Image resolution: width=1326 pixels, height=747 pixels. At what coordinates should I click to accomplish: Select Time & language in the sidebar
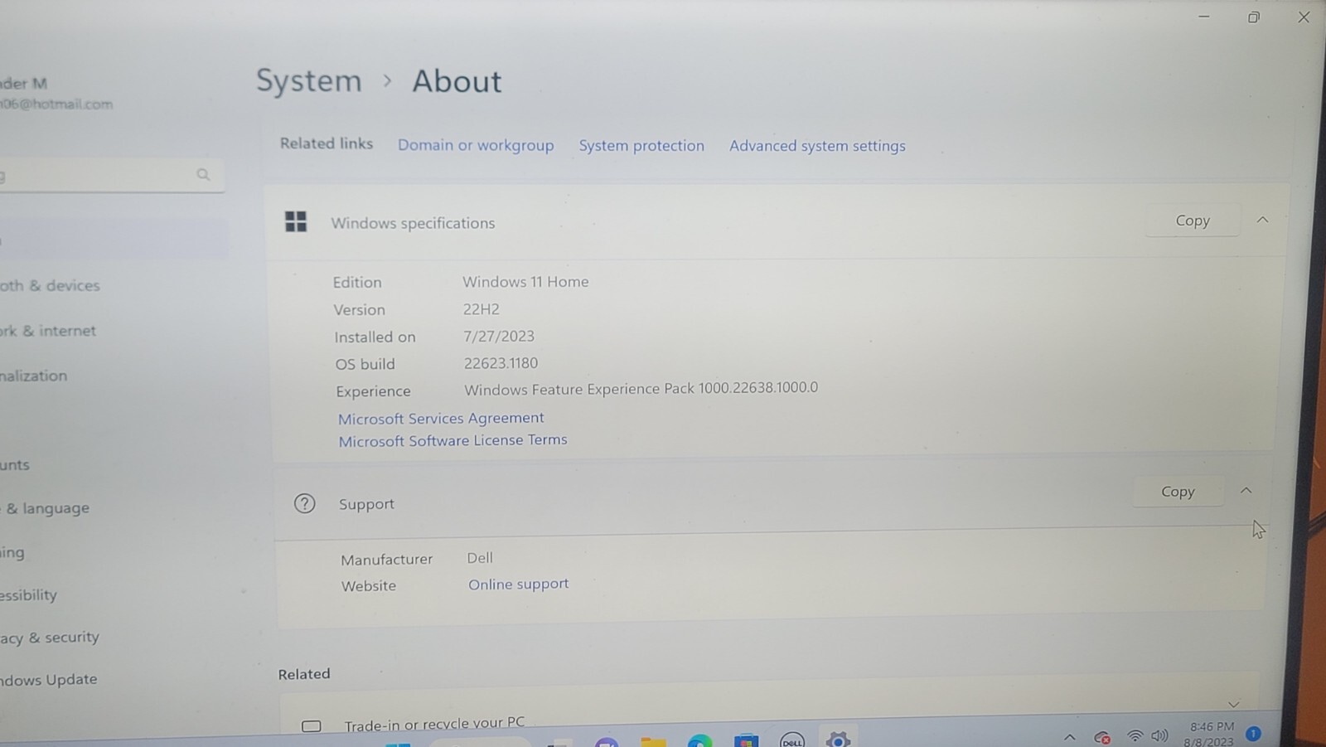[x=45, y=508]
